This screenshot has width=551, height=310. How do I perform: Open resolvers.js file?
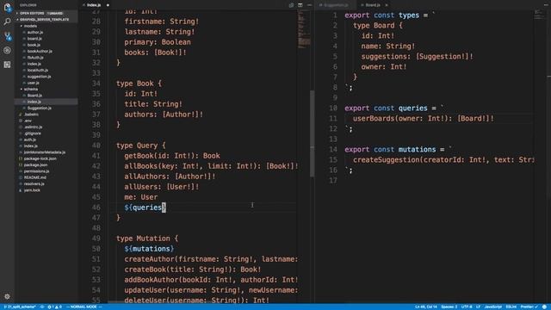[x=34, y=183]
